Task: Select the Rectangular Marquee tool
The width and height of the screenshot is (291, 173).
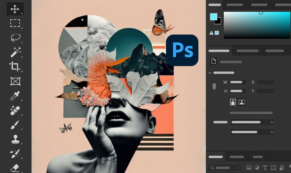Action: tap(15, 23)
